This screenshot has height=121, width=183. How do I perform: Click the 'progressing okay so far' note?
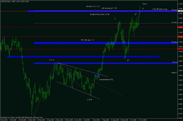pos(100,14)
